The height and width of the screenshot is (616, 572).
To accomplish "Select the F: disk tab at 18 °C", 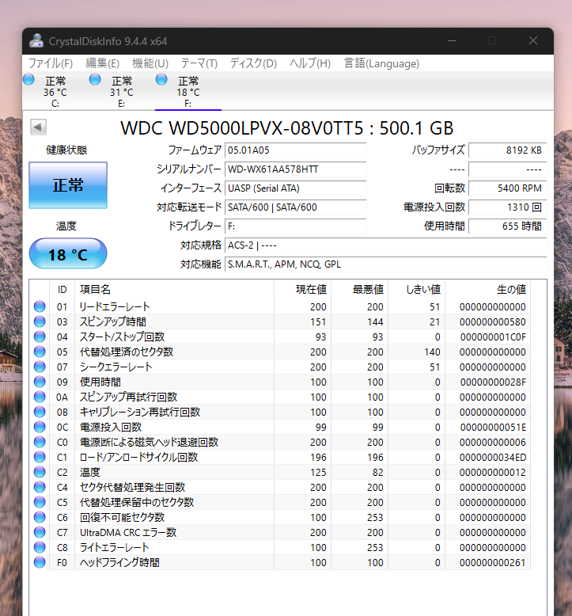I will click(x=188, y=92).
